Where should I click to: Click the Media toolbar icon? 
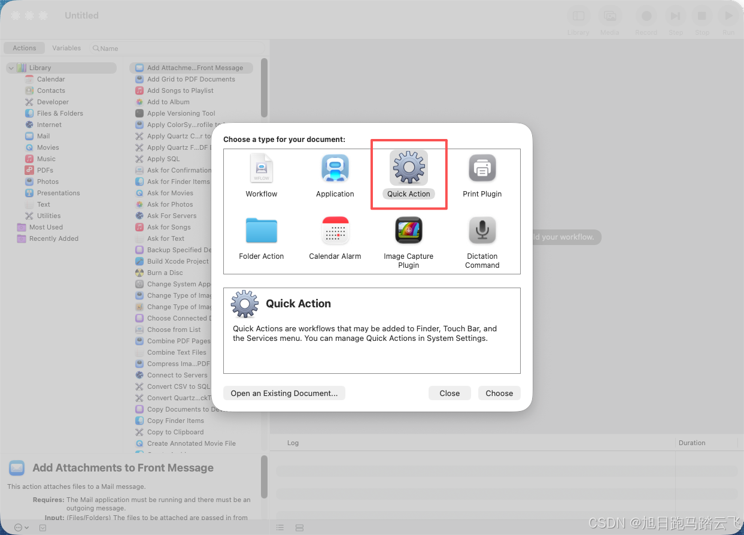(610, 16)
